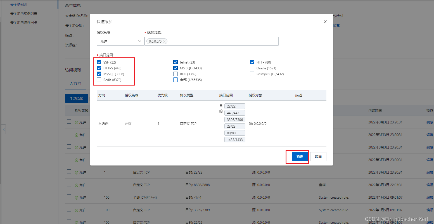
Task: Click the 1433/1433 port tag
Action: pyautogui.click(x=235, y=140)
